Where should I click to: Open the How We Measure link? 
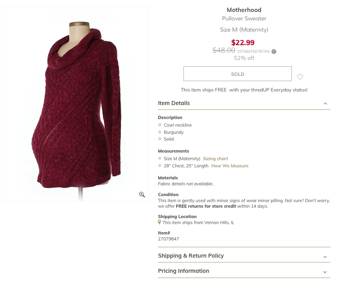point(230,166)
